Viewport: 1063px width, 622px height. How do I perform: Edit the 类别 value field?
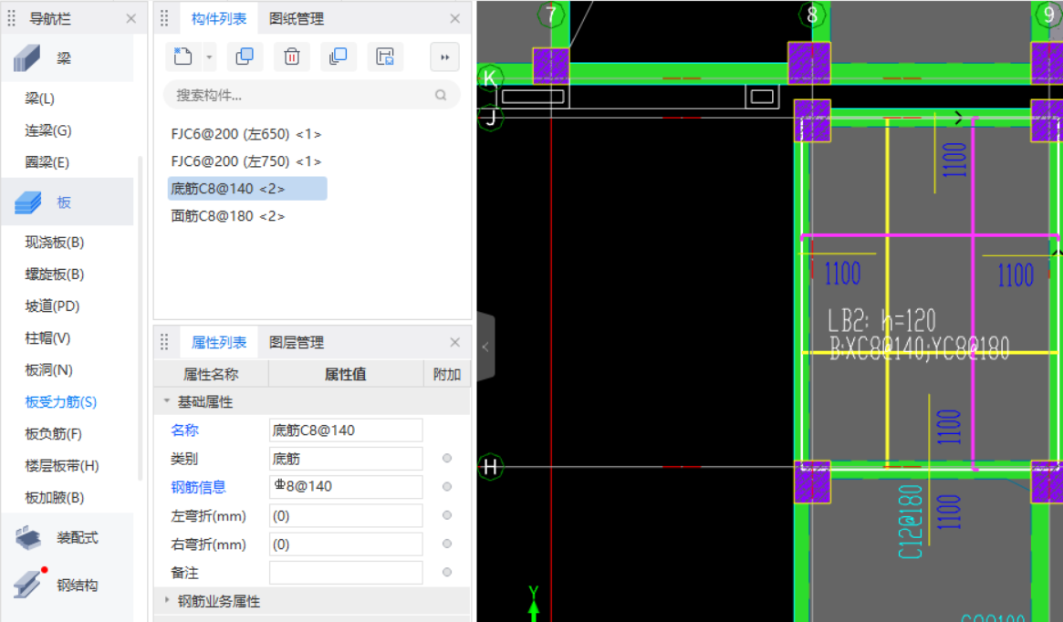coord(346,459)
